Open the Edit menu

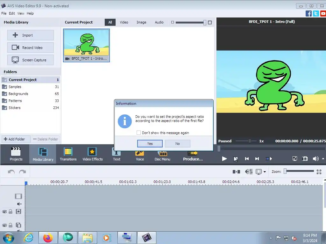[x=12, y=13]
